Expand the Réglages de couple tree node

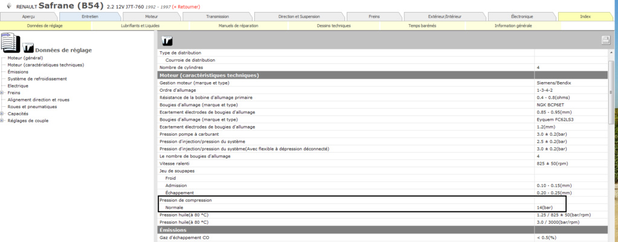tap(2, 121)
